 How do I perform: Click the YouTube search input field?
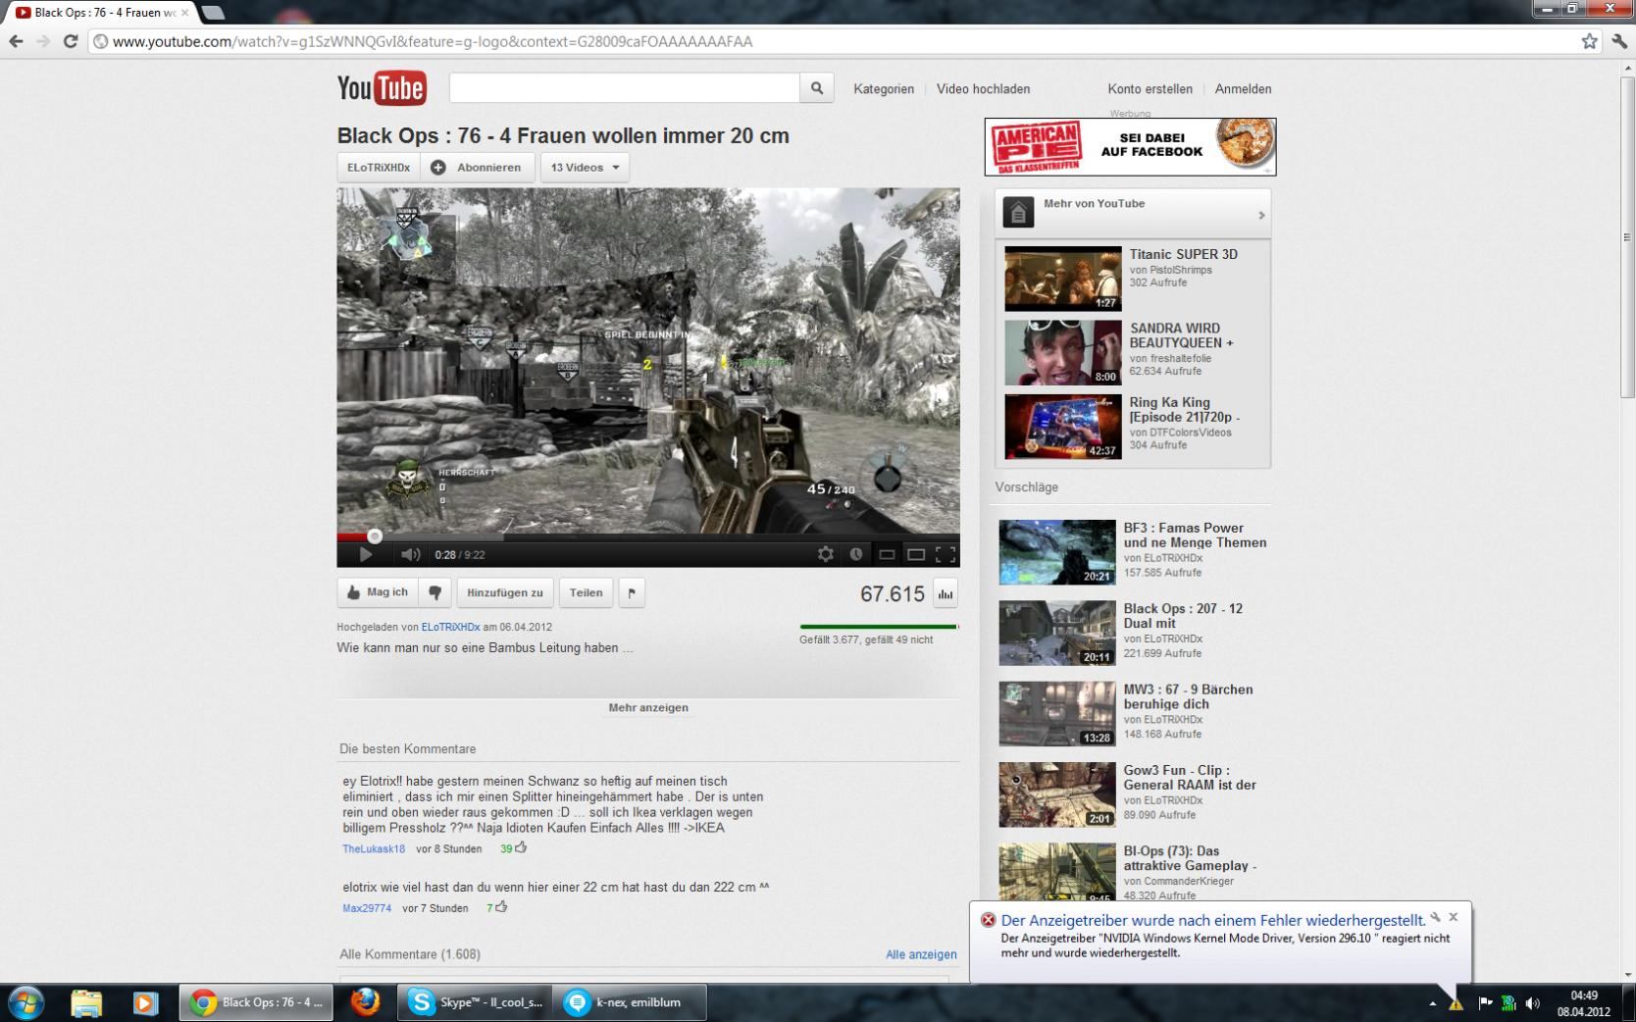(x=625, y=88)
